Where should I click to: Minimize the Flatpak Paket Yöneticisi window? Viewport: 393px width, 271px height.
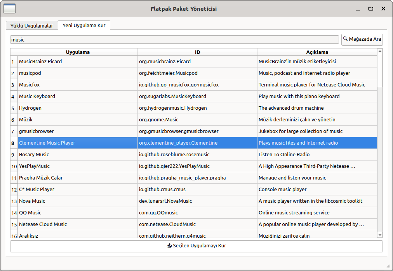358,9
